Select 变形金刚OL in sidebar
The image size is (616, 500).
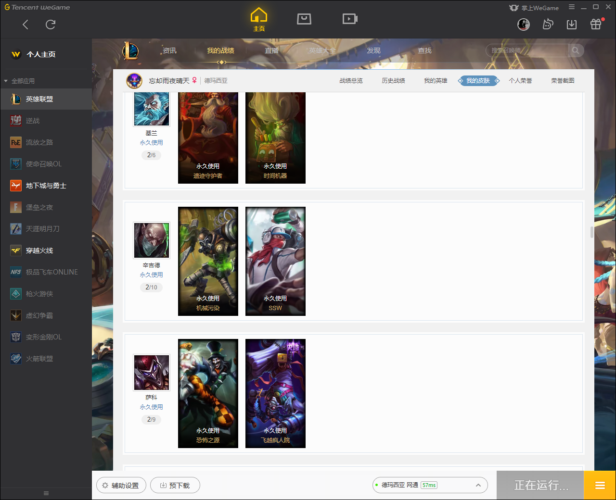pos(46,337)
